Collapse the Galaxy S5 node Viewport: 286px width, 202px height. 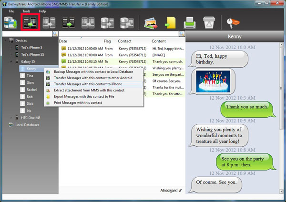point(11,61)
